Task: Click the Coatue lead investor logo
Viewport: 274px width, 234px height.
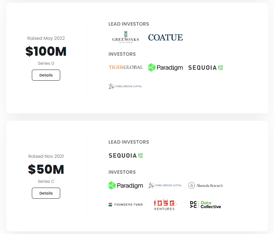Action: pyautogui.click(x=165, y=37)
